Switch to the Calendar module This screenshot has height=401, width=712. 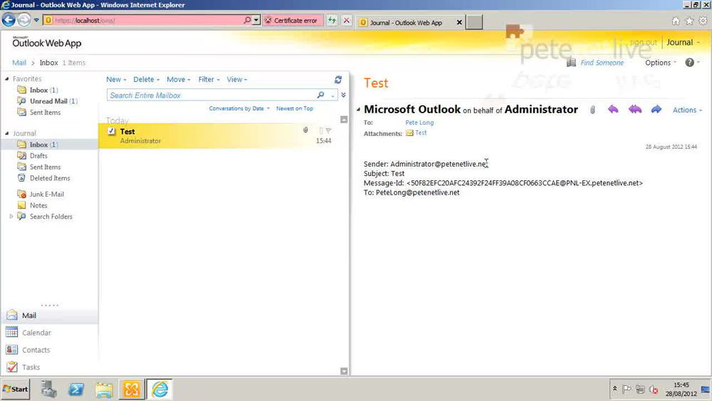point(49,333)
